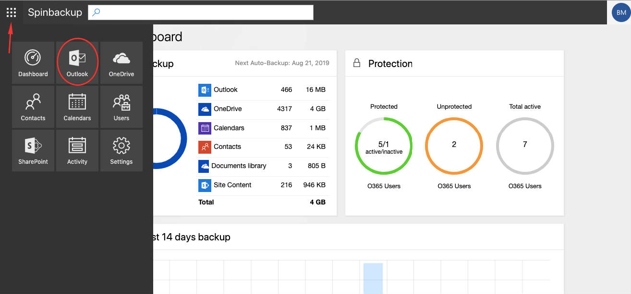
Task: Click the Protection panel heading
Action: tap(390, 64)
